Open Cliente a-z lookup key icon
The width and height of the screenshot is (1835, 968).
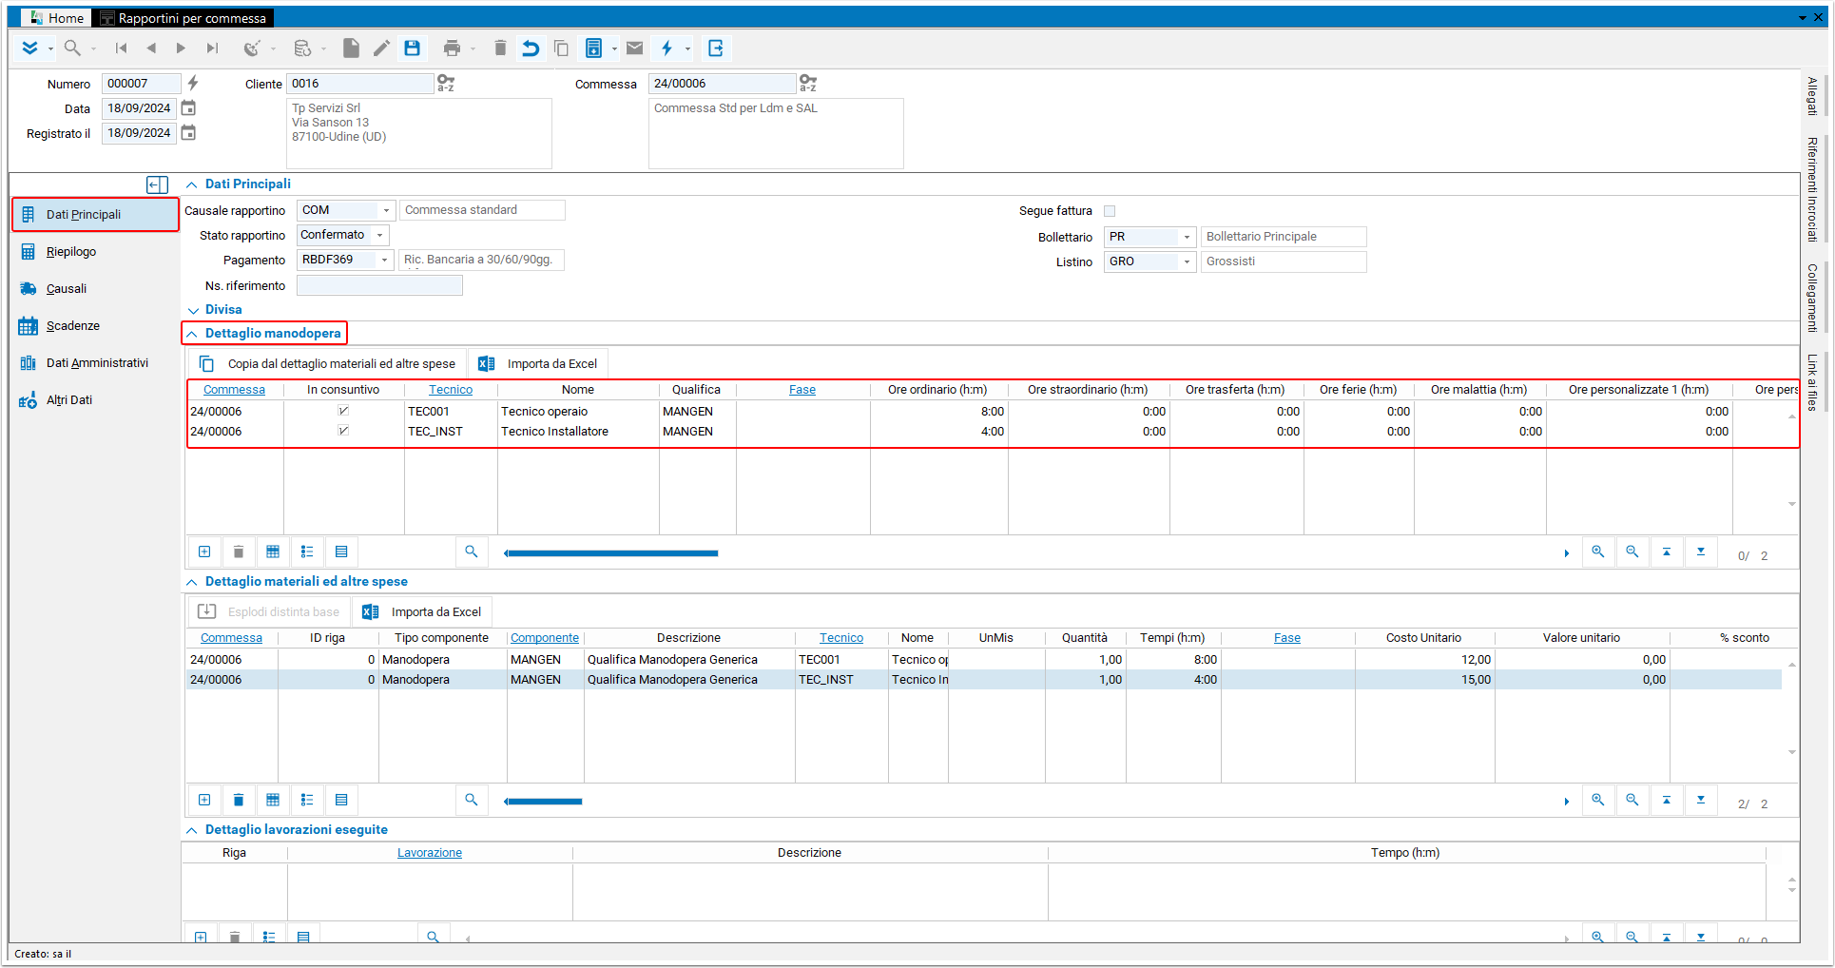coord(446,84)
